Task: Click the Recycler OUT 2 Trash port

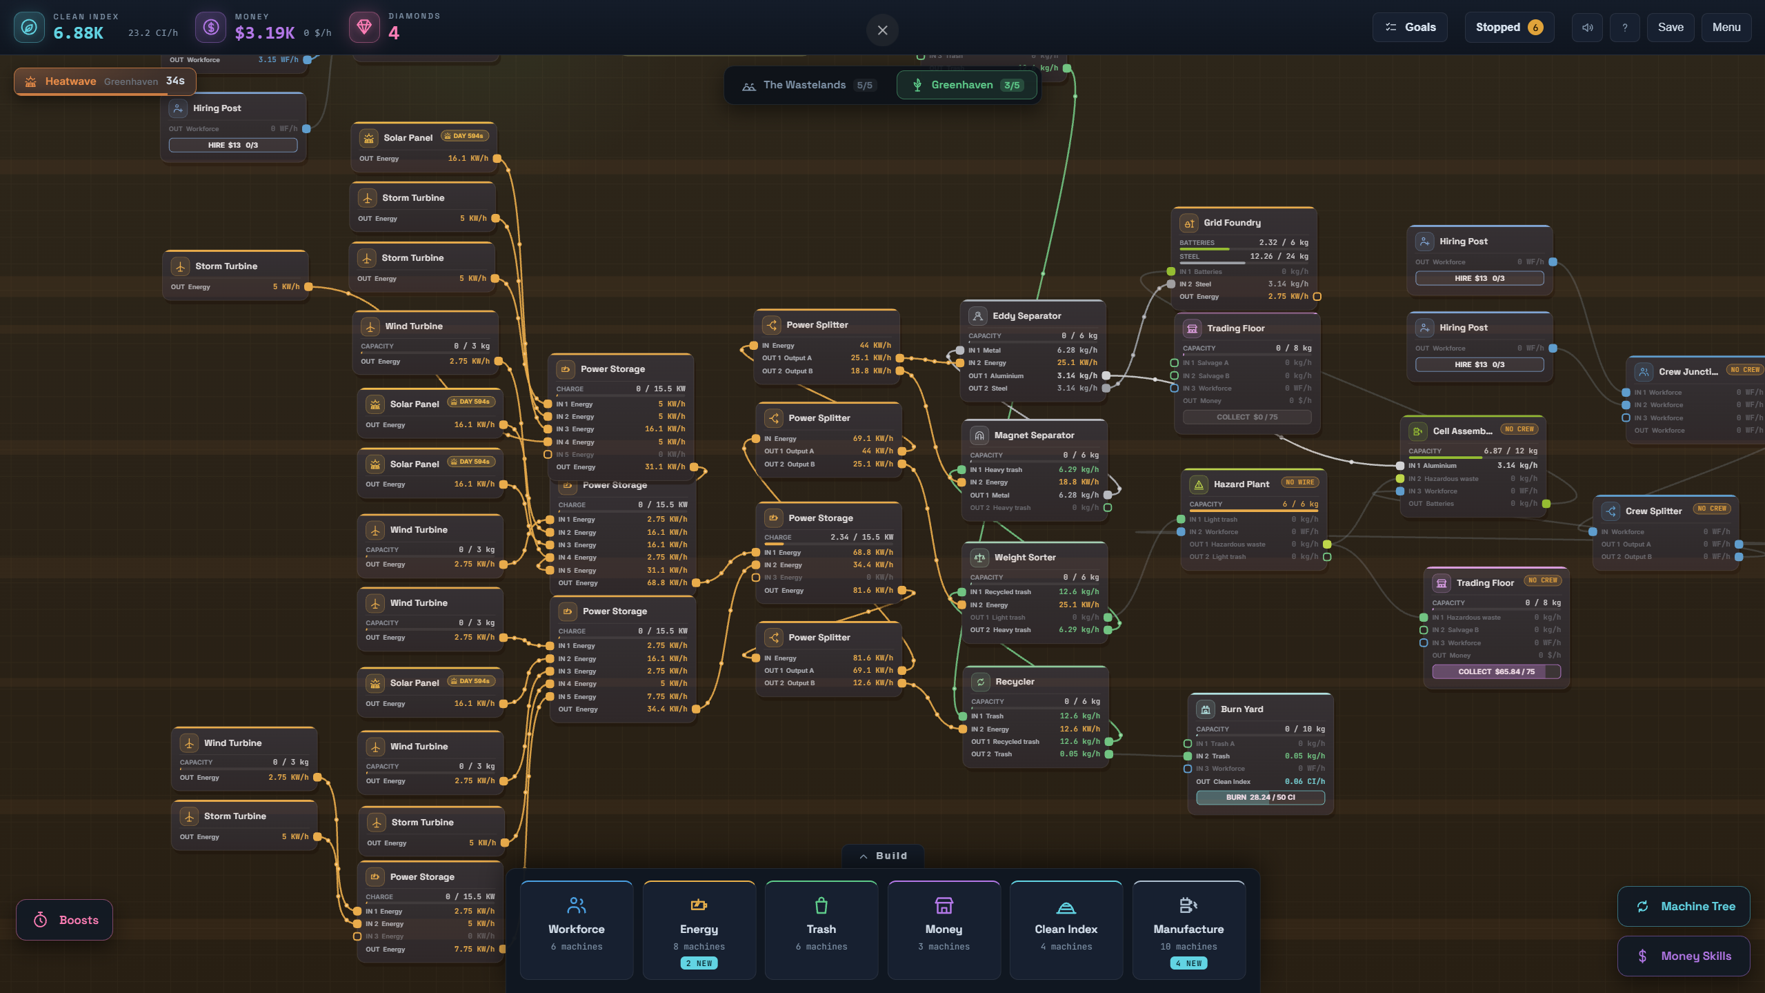Action: click(1108, 754)
